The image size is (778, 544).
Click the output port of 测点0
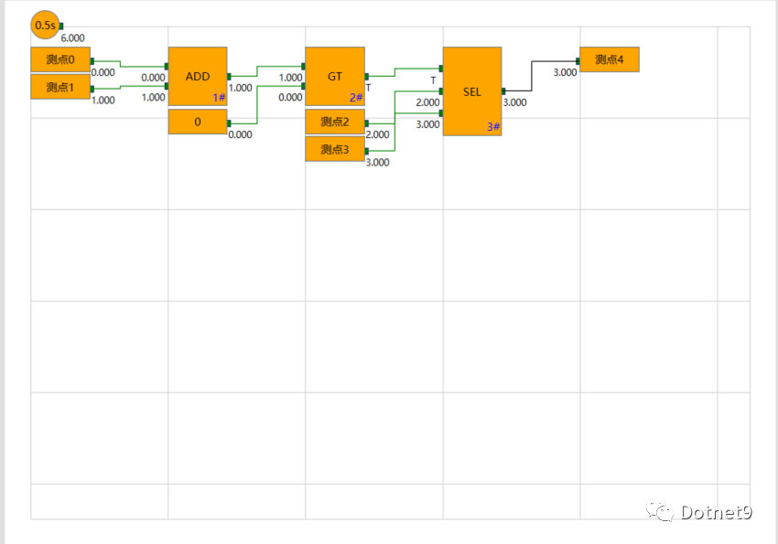92,61
